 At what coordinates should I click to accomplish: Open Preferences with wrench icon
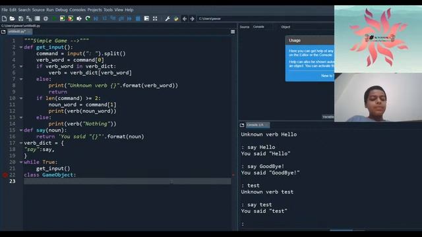click(x=167, y=18)
